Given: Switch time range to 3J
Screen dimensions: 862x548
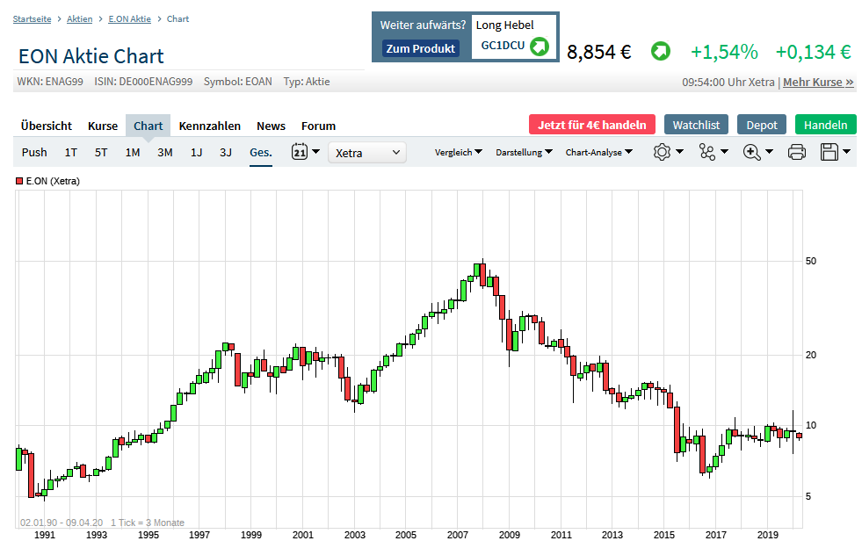Looking at the screenshot, I should tap(226, 152).
